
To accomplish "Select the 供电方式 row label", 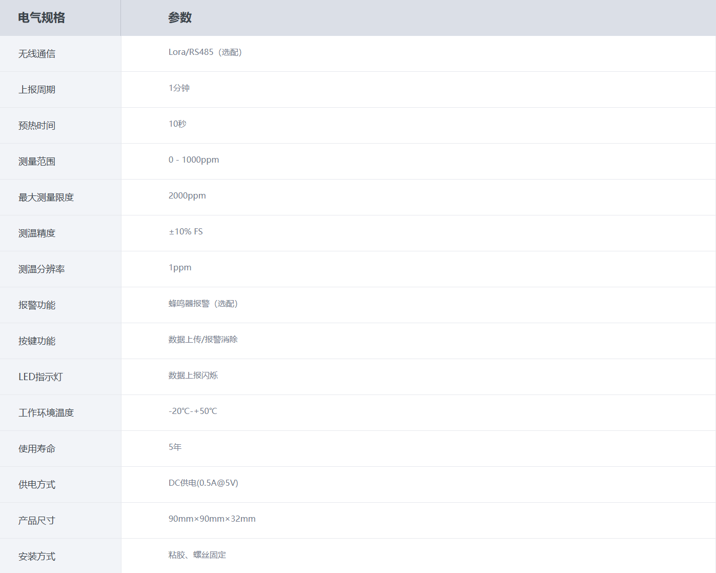I will point(37,485).
